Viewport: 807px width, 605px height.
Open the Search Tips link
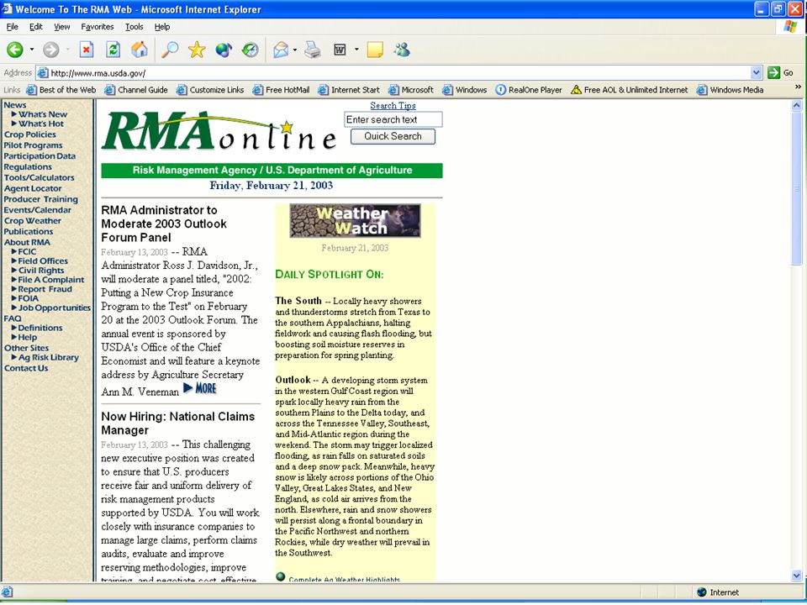[x=393, y=106]
